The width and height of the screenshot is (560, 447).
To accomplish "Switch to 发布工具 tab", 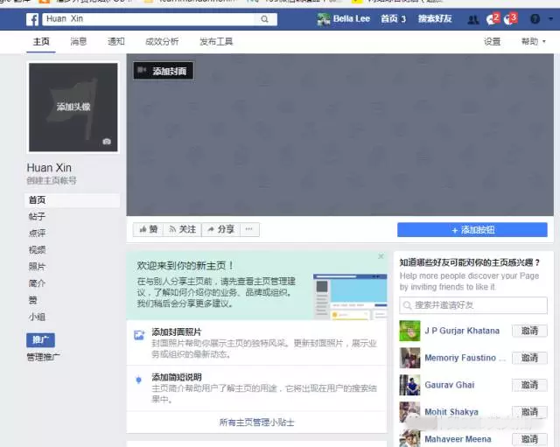I will click(216, 42).
